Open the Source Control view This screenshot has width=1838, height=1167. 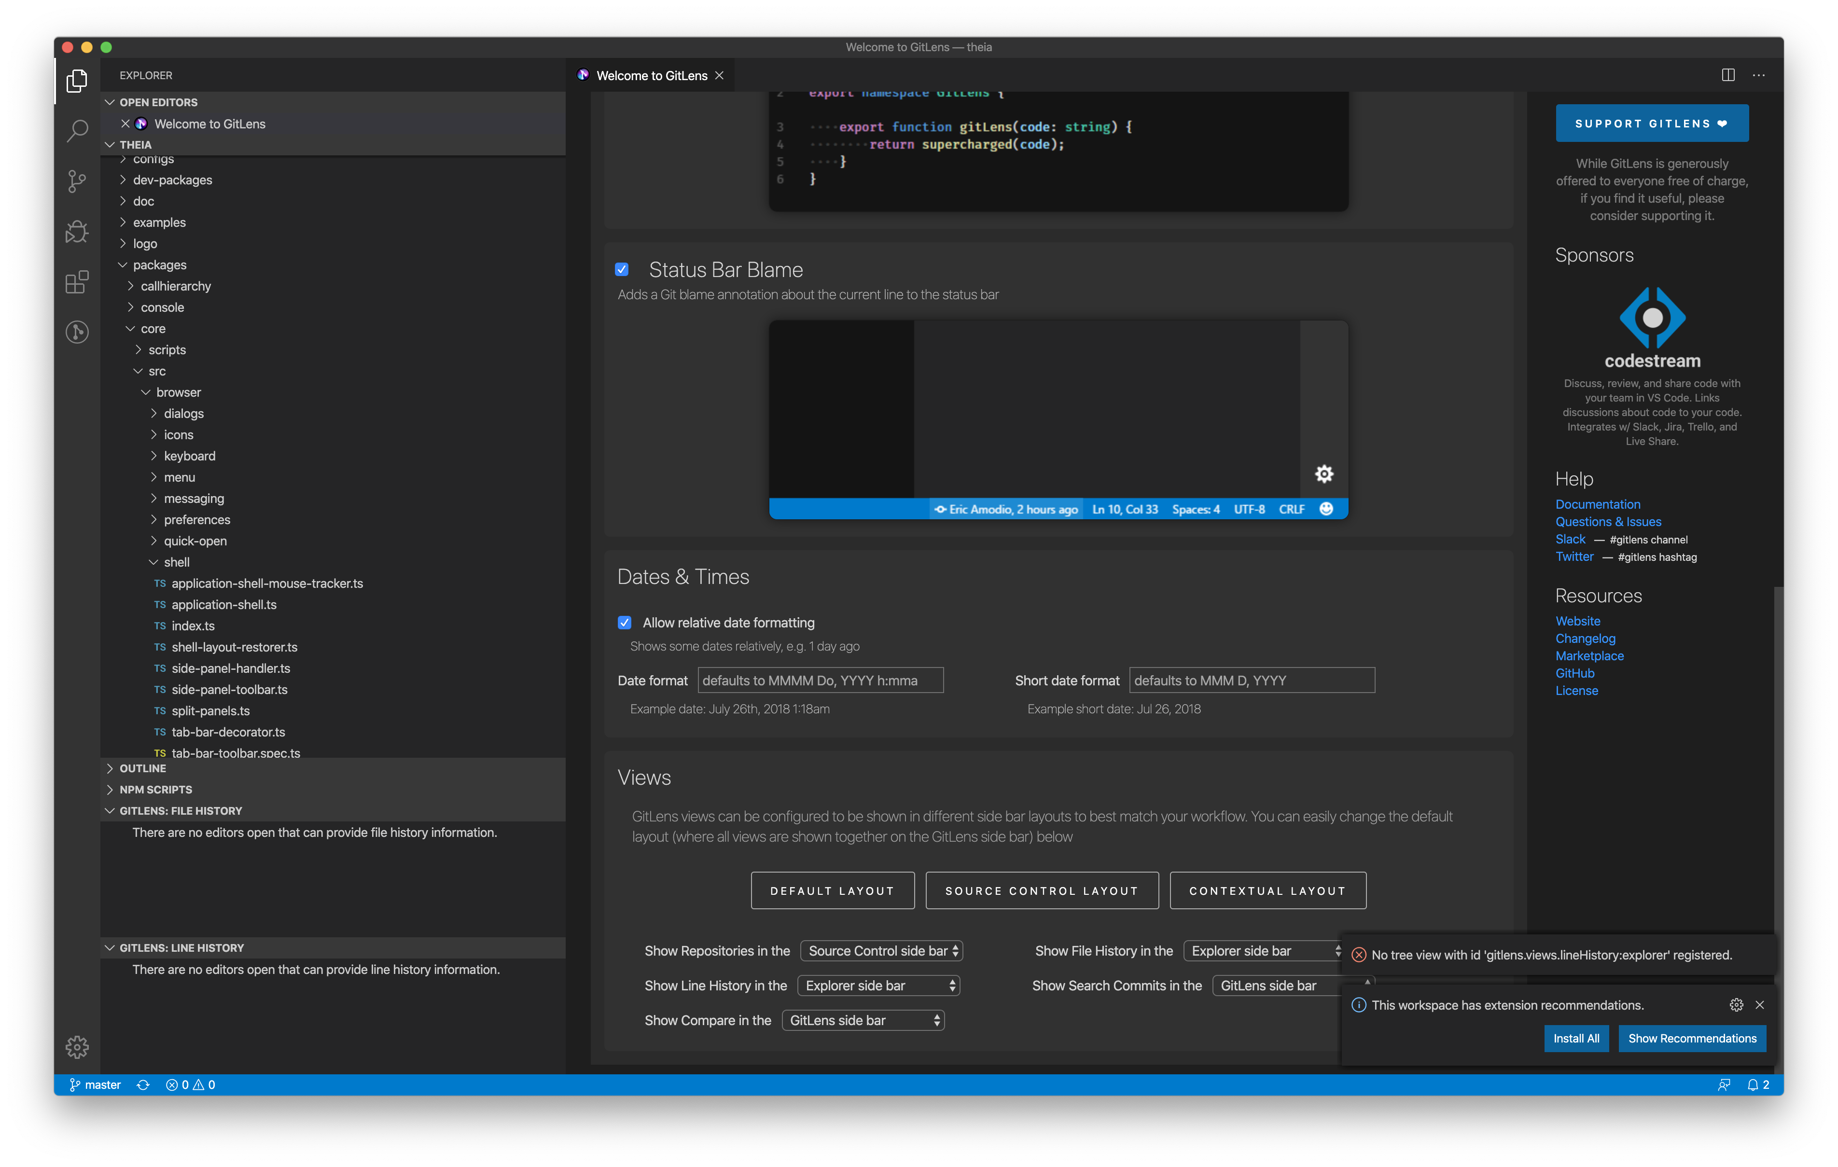(x=76, y=181)
